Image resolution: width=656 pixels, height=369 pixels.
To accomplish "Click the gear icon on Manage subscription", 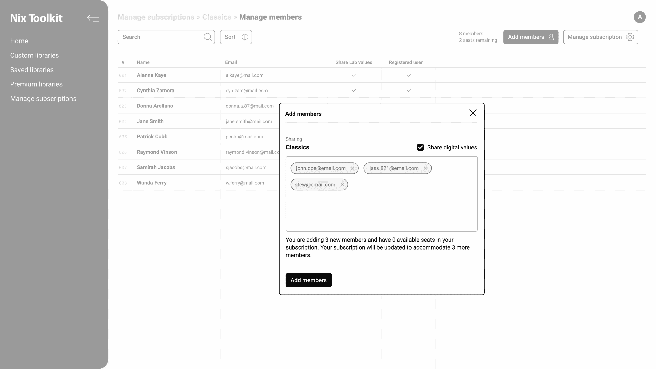I will point(630,37).
